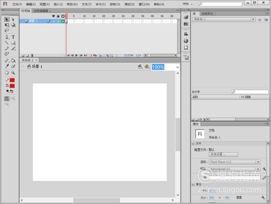Toggle the Snap to Objects magnet option
271x204 pixels.
pos(7,99)
